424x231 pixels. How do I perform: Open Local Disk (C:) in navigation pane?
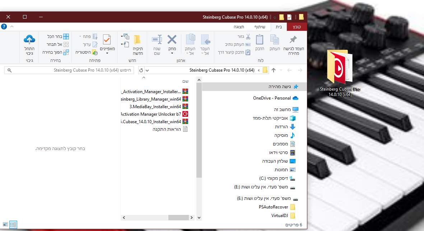[277, 178]
